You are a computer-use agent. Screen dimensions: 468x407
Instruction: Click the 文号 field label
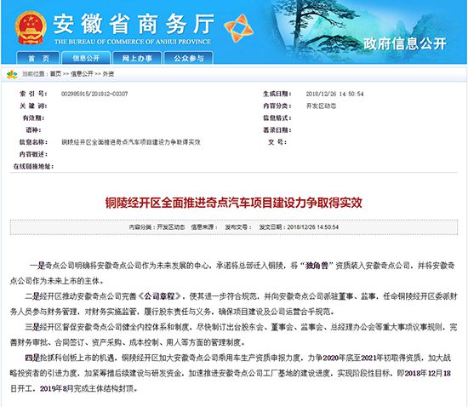(277, 142)
